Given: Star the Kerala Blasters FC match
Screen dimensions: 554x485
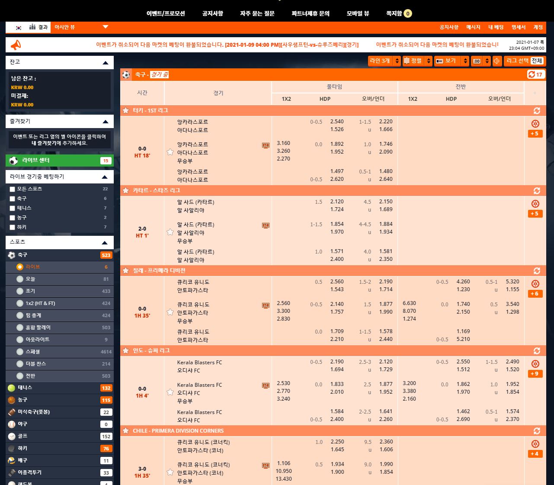Looking at the screenshot, I should [x=170, y=392].
